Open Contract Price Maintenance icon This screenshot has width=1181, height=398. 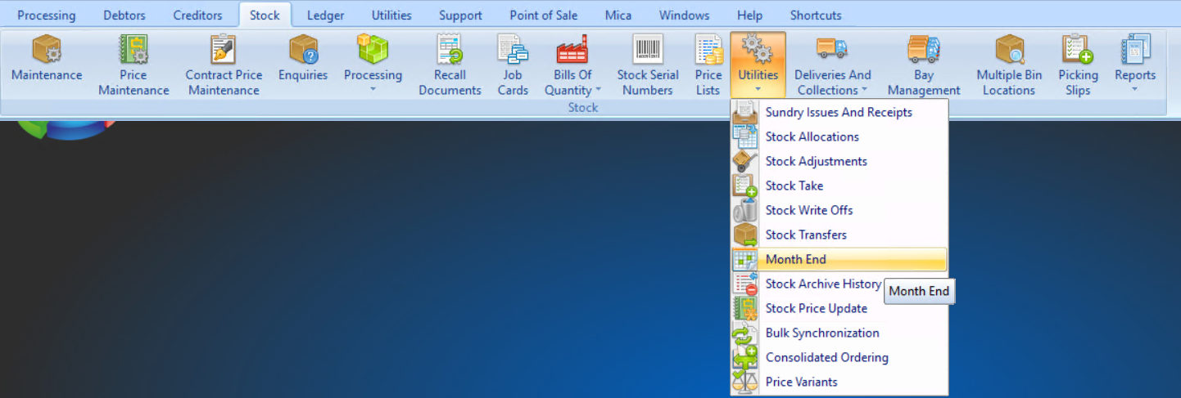tap(223, 49)
